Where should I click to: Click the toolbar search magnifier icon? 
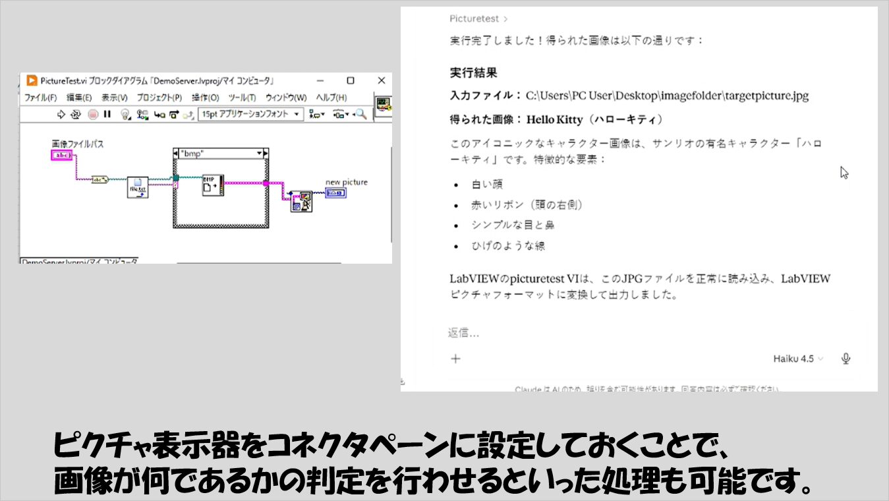point(361,115)
